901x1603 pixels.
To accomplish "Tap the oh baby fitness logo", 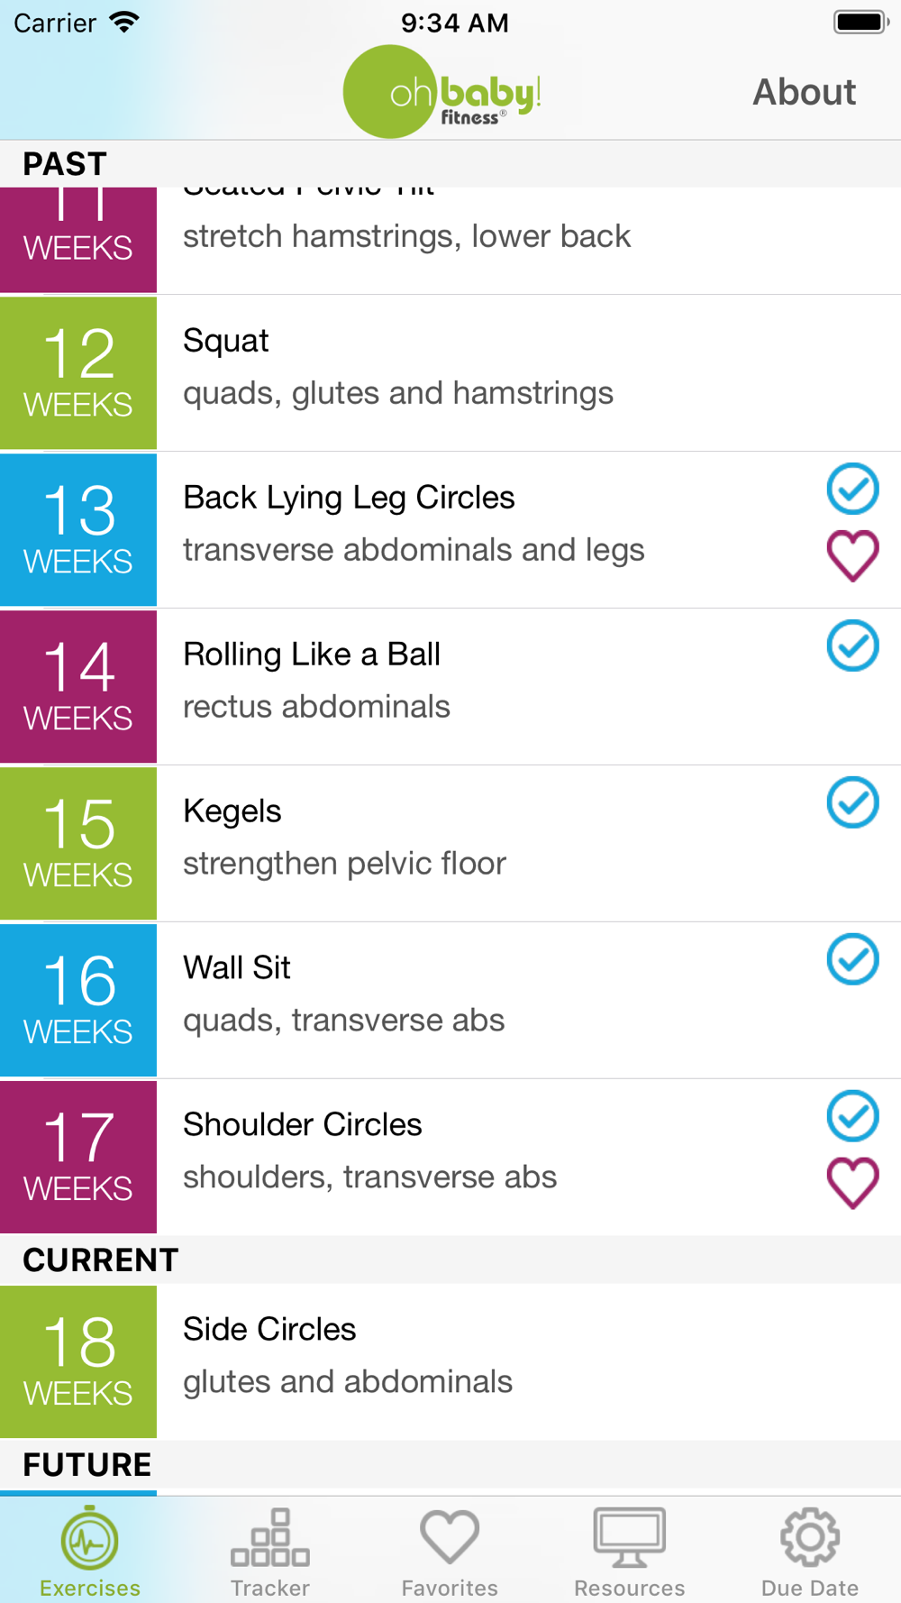I will (x=442, y=92).
